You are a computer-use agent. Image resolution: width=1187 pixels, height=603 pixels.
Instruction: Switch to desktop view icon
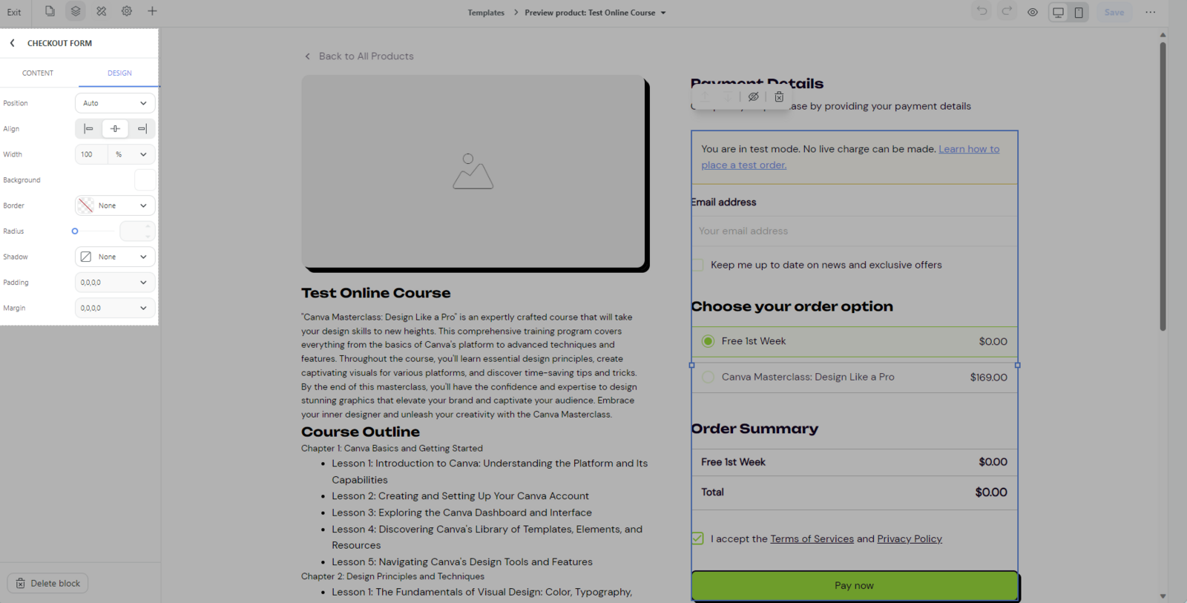pos(1059,12)
